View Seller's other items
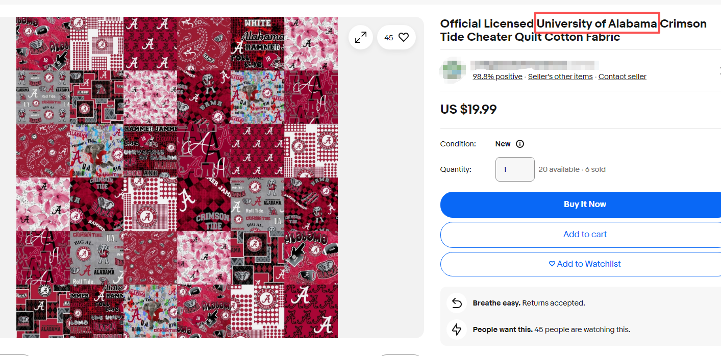Screen dimensions: 721x356 (x=560, y=77)
